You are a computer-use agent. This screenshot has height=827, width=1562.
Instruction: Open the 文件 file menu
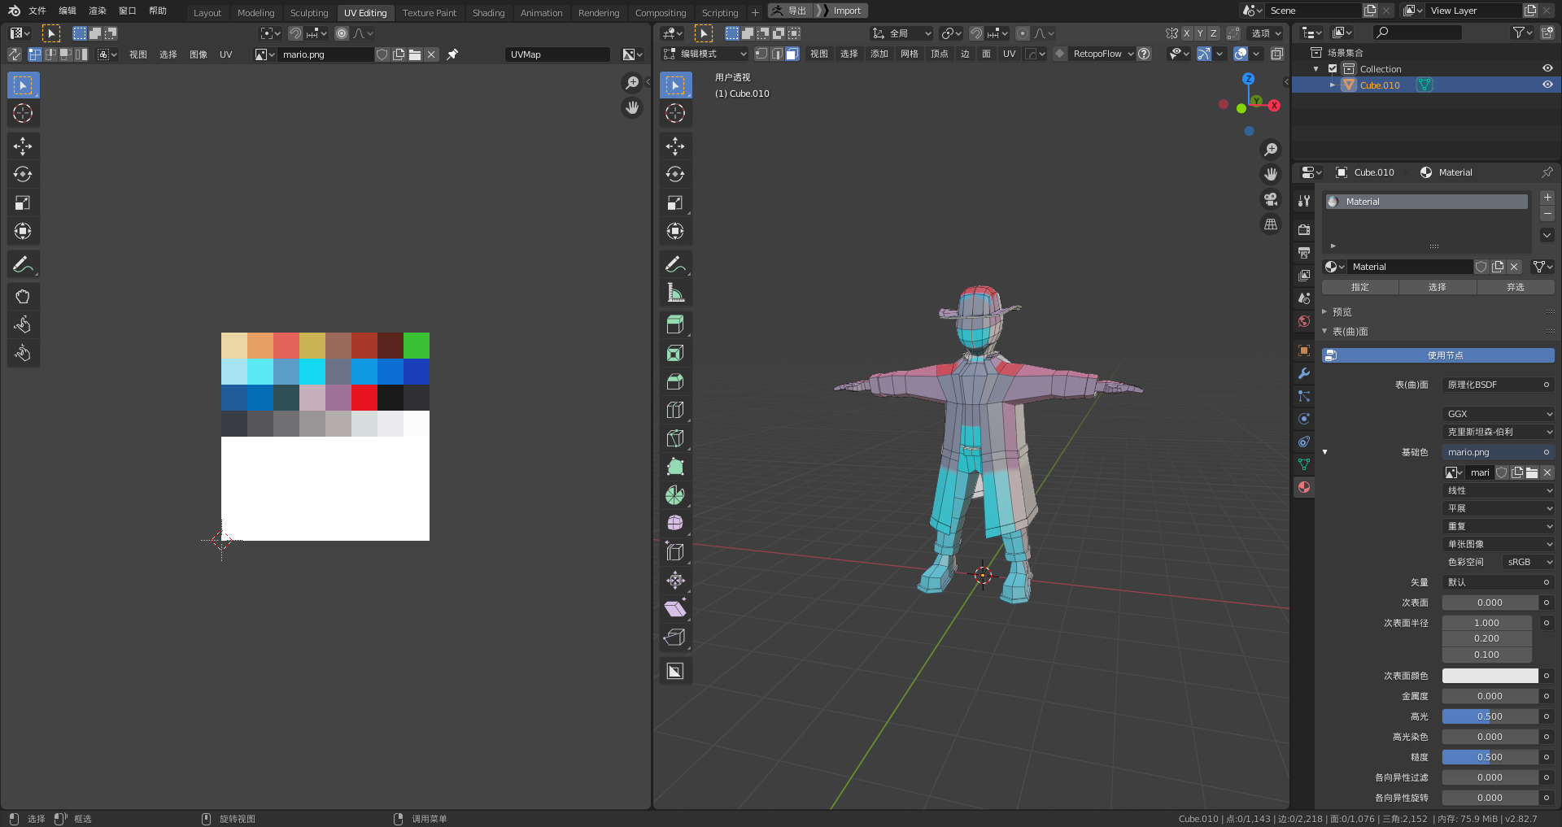tap(37, 11)
